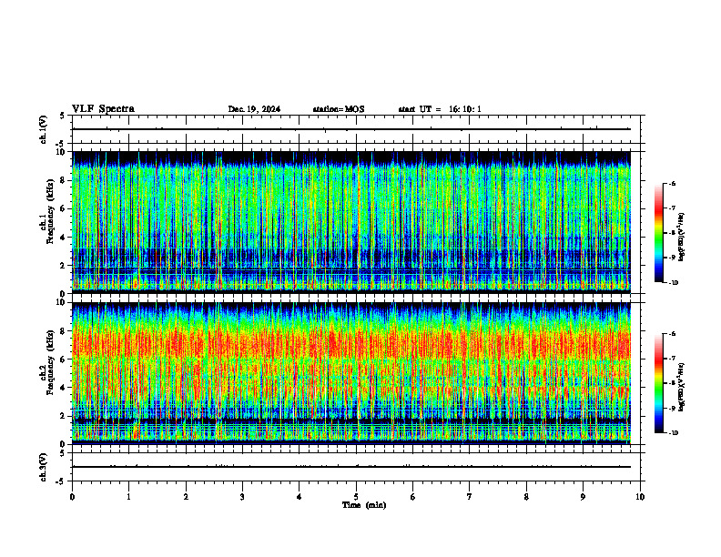This screenshot has height=557, width=721.
Task: Click the "VLF Spectra" plot title
Action: tap(103, 109)
